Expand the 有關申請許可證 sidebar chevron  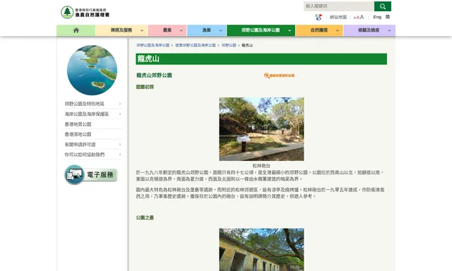[120, 145]
